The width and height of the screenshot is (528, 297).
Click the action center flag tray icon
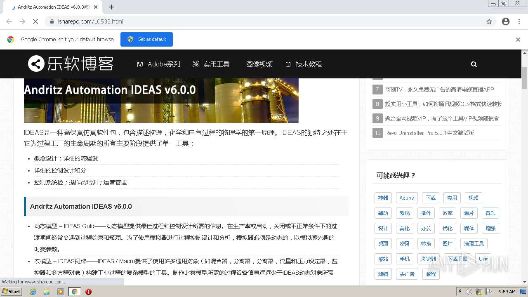point(489,292)
